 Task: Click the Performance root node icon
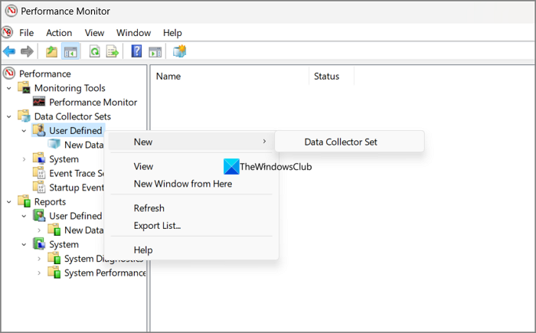[9, 73]
